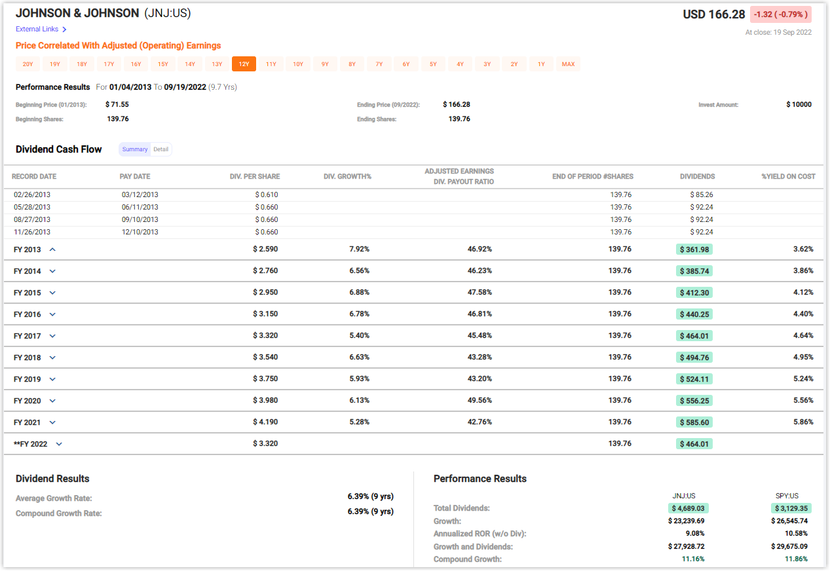Click the %YIELD ON COST column header
This screenshot has width=830, height=571.
tap(788, 177)
